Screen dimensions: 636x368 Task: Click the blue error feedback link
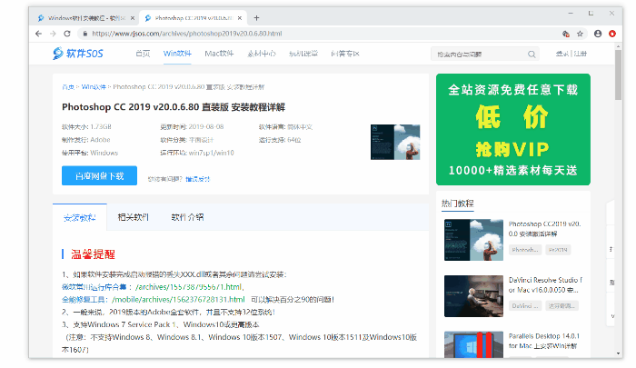(197, 179)
